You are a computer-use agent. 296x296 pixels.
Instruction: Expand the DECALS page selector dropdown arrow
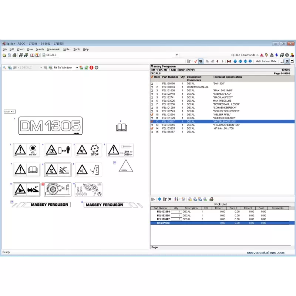point(177,55)
